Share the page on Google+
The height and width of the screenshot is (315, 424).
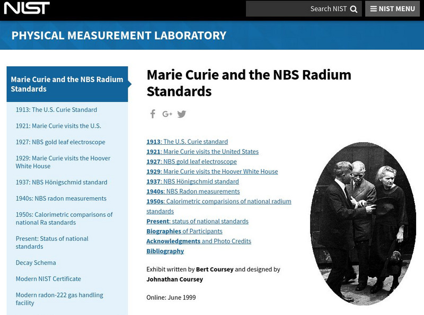pyautogui.click(x=166, y=113)
